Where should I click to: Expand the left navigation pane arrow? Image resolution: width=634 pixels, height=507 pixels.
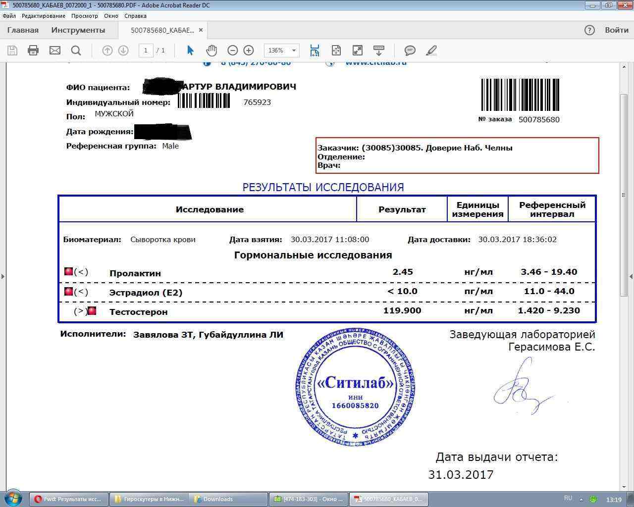pyautogui.click(x=3, y=276)
